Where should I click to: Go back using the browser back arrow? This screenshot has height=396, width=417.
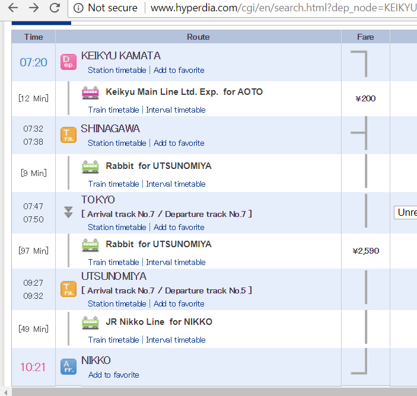[x=13, y=8]
